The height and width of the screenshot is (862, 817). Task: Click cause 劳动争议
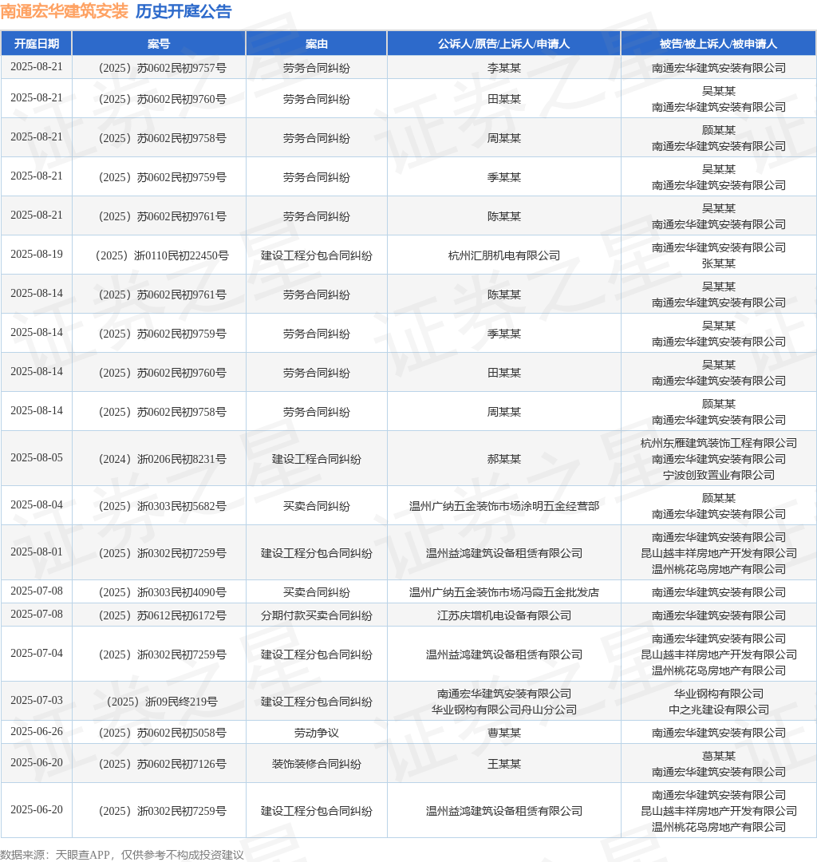pyautogui.click(x=317, y=733)
